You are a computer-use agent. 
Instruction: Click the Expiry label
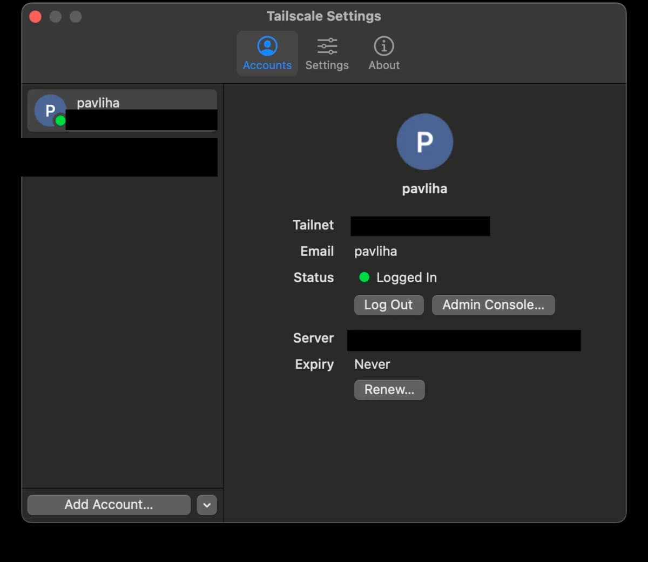tap(314, 364)
